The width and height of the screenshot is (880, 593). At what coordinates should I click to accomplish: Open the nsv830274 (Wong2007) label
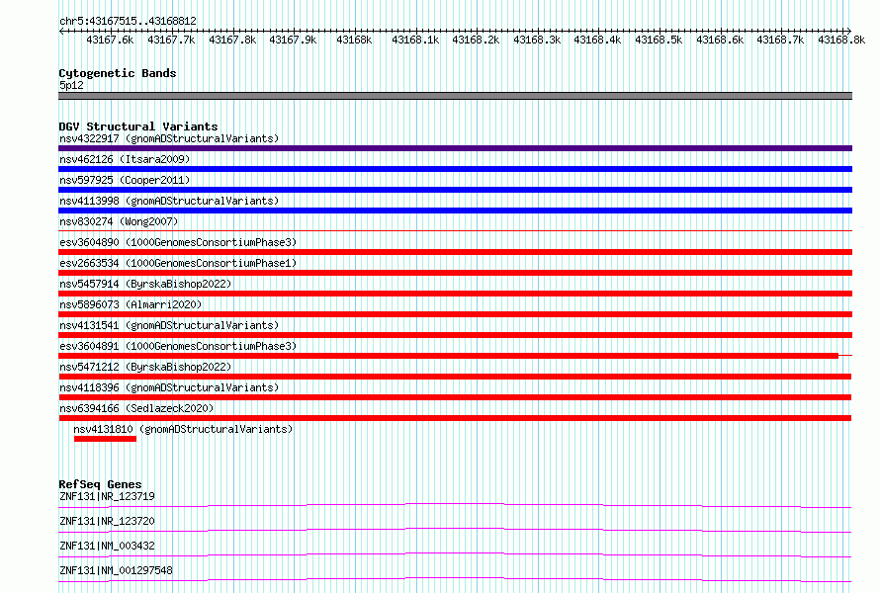point(119,221)
